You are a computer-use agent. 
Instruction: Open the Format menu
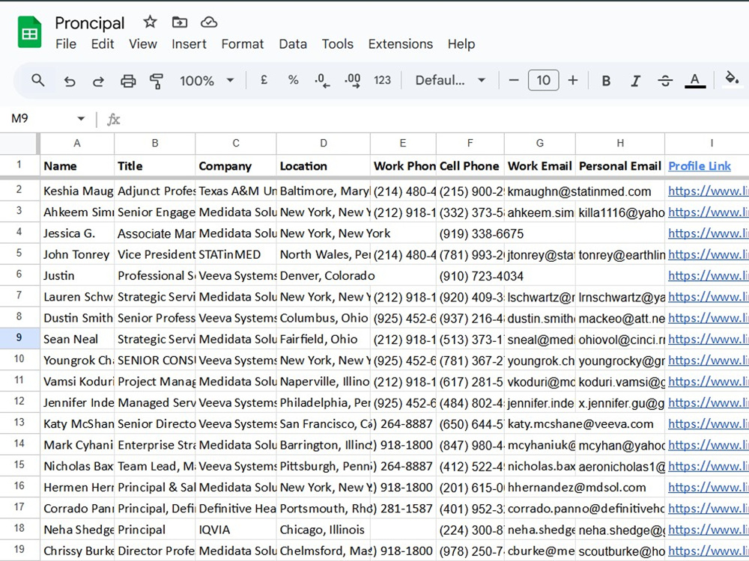click(x=242, y=44)
